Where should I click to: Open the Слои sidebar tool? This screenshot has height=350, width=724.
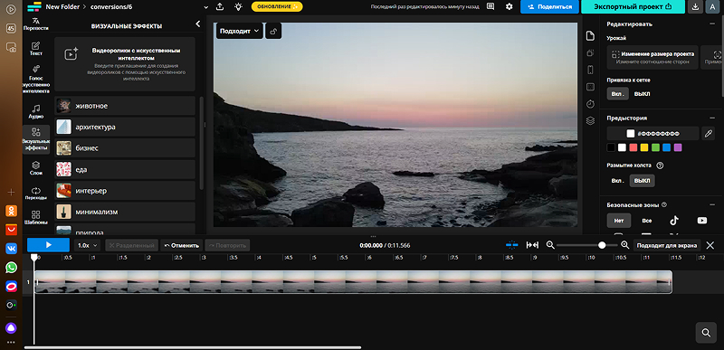[x=36, y=168]
